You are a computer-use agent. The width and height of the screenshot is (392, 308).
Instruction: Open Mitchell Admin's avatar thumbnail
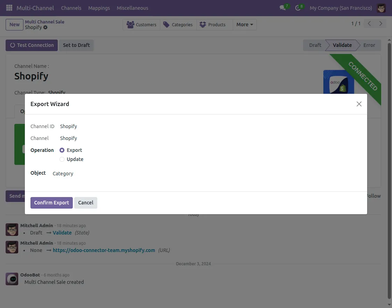coord(12,229)
